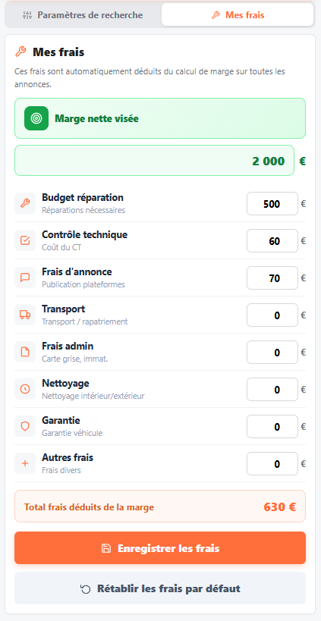Screen dimensions: 321x621
Task: Focus the Transport amount field
Action: click(x=272, y=315)
